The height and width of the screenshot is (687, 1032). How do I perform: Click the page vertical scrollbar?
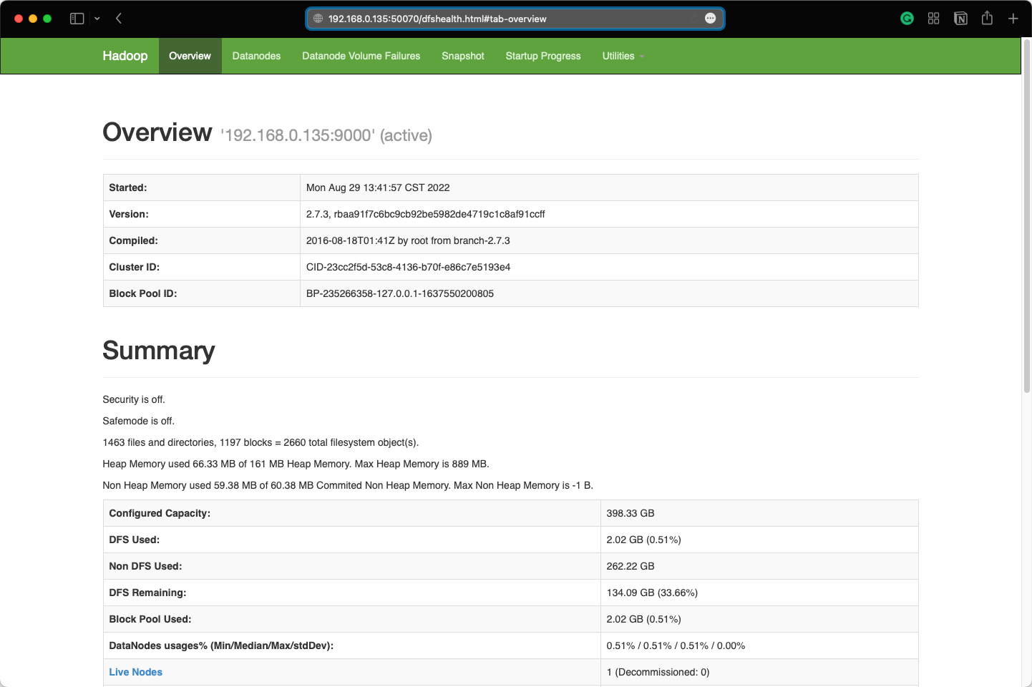coord(1027,215)
